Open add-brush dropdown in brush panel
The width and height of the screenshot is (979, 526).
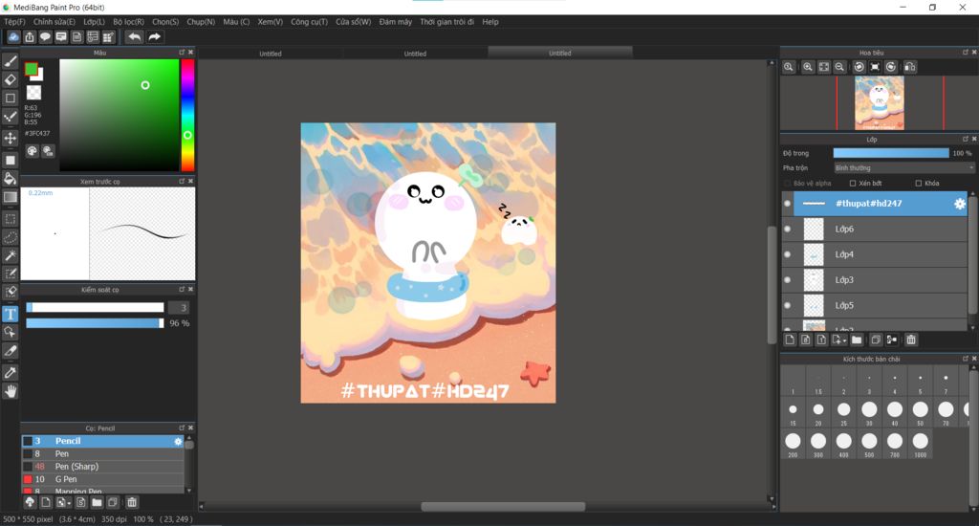[69, 503]
